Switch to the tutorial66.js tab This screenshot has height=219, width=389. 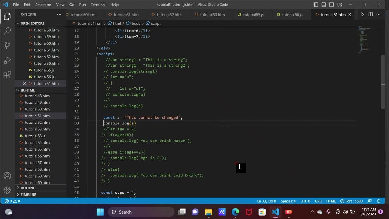pyautogui.click(x=292, y=15)
